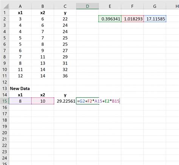Click cell C2 with value 22

[65, 19]
